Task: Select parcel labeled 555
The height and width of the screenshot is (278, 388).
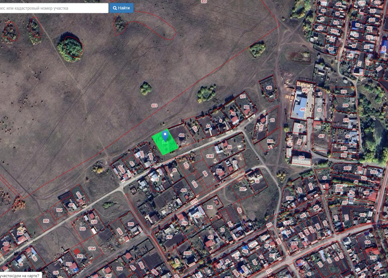Action: point(46,221)
